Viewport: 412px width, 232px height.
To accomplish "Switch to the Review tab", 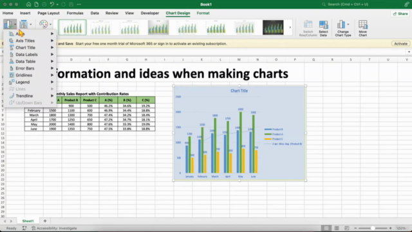I will click(x=111, y=13).
